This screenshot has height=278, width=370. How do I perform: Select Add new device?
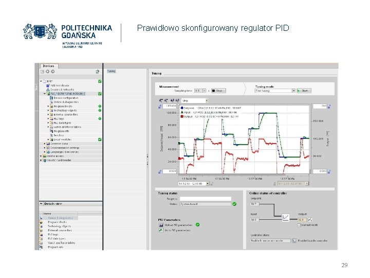[x=60, y=85]
